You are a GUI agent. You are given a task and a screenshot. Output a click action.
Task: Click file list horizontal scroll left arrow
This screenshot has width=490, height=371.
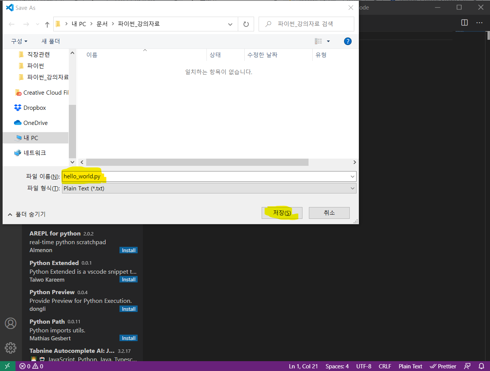(82, 162)
